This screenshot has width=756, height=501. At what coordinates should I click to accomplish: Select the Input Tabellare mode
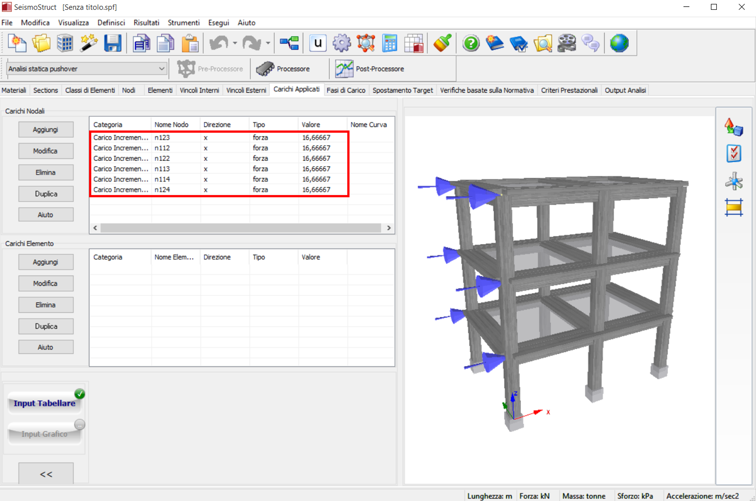(45, 403)
